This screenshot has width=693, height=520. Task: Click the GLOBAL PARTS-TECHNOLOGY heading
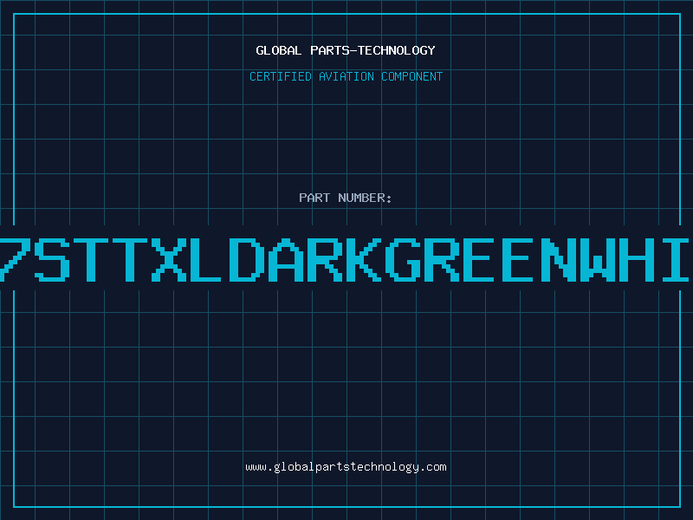click(346, 50)
